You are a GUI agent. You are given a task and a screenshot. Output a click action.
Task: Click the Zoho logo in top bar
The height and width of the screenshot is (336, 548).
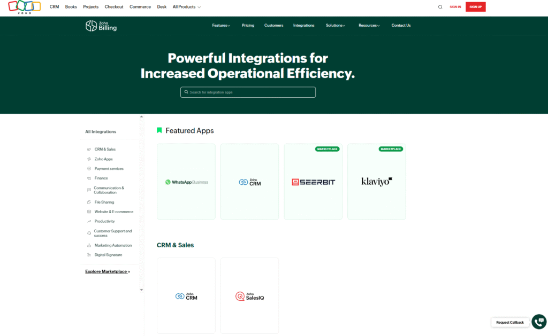[x=21, y=7]
